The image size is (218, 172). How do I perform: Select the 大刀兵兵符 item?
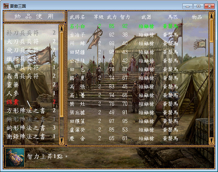click(x=31, y=41)
